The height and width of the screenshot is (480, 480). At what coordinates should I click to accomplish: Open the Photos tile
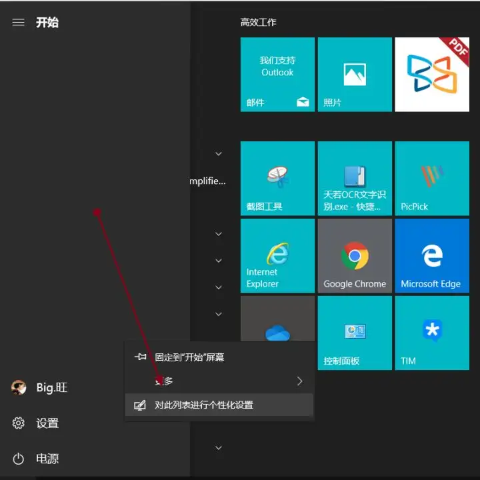[x=355, y=75]
